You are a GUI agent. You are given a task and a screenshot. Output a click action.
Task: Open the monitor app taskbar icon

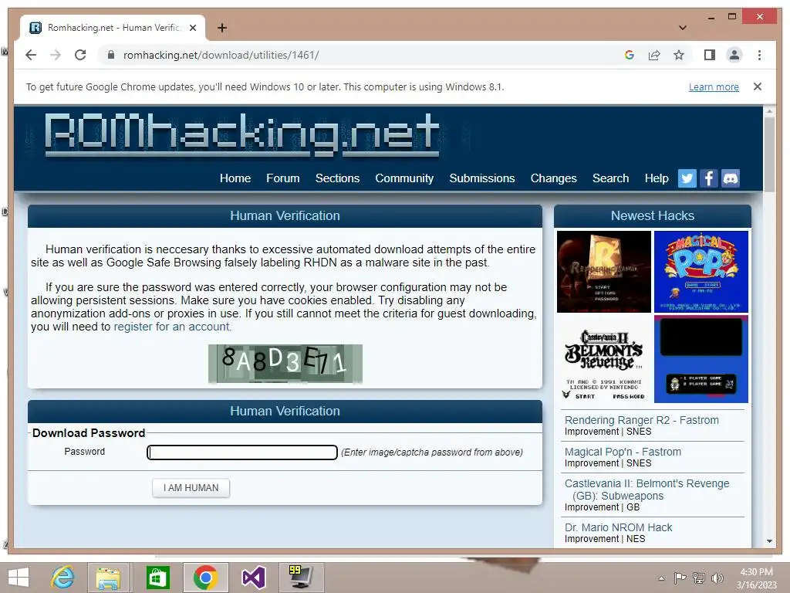point(302,578)
